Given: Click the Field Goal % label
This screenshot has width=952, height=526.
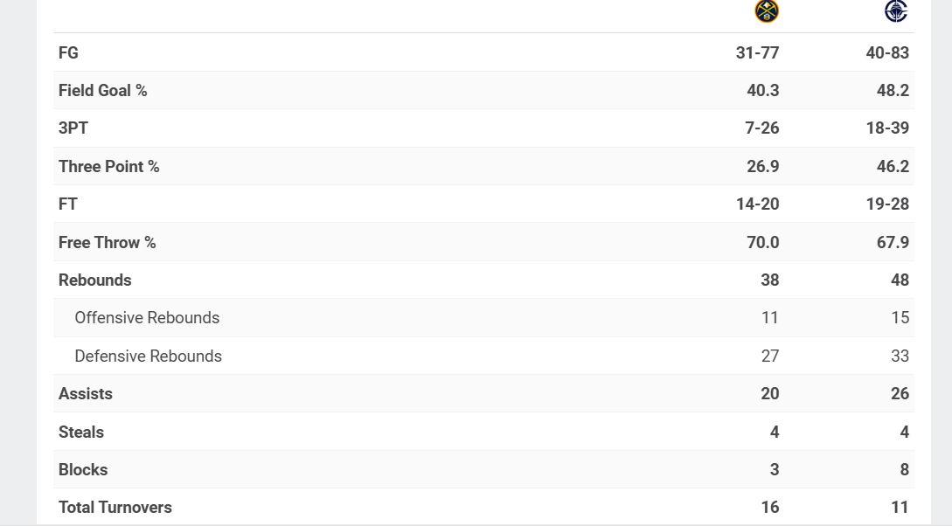Looking at the screenshot, I should pos(102,90).
